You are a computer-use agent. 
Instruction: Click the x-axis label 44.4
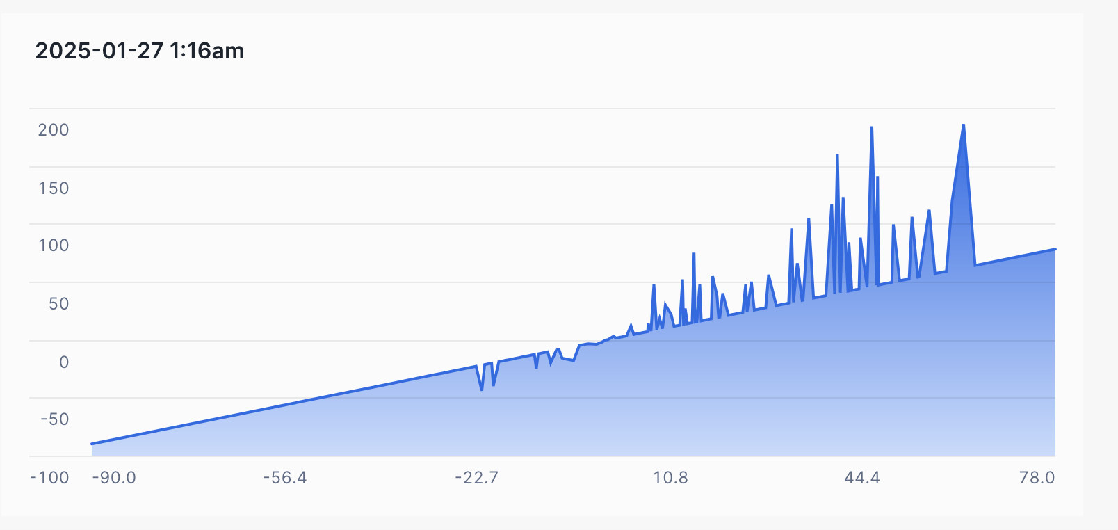tap(862, 478)
